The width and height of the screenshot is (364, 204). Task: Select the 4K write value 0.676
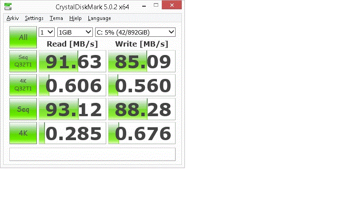(142, 133)
